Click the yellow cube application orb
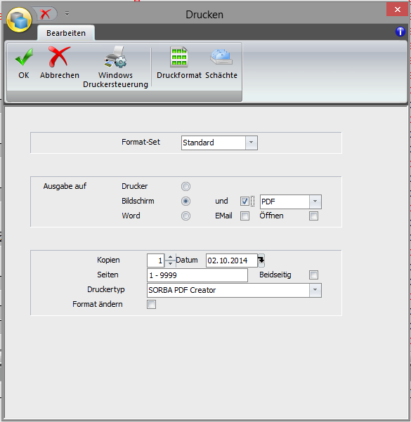411x422 pixels. tap(19, 20)
